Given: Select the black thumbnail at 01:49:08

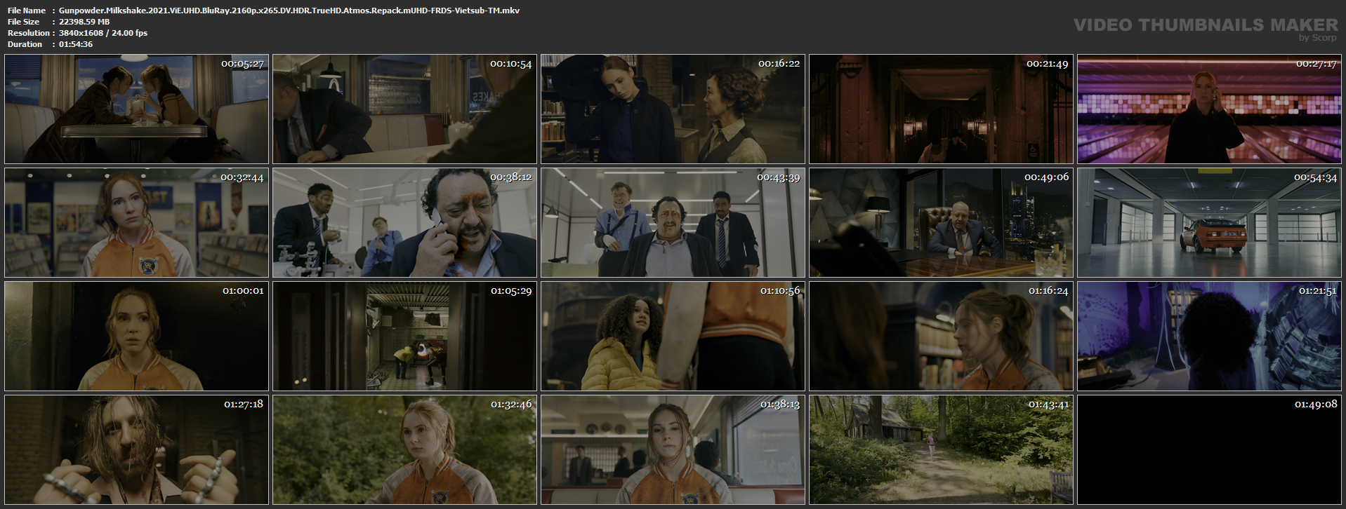Looking at the screenshot, I should (1209, 450).
